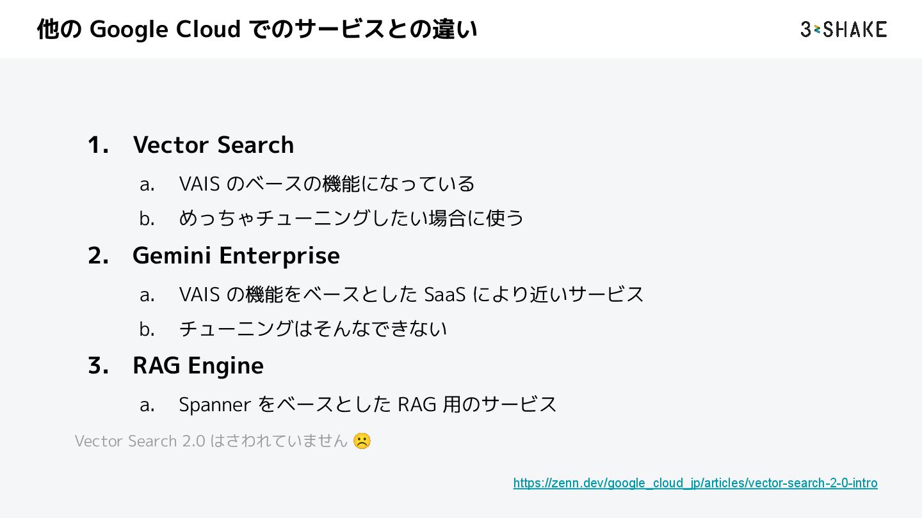Click list number "2." beside Gemini Enterprise
The height and width of the screenshot is (518, 922).
tap(98, 256)
